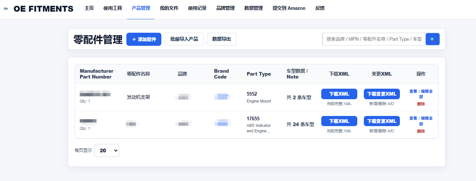
Task: Select the 发动机支架 part name cell
Action: 138,97
